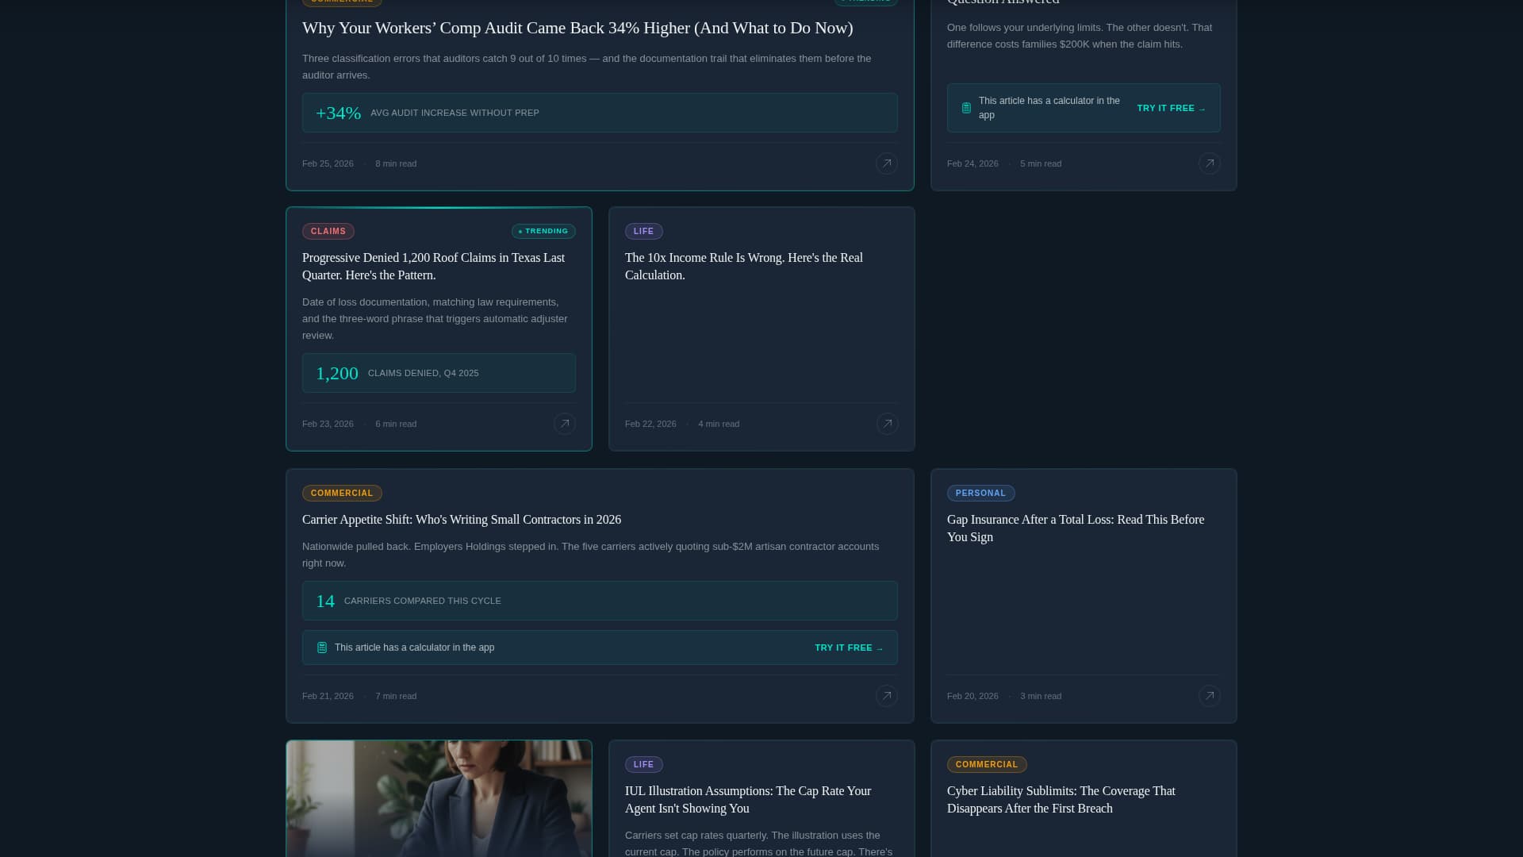Click 'Date of loss documentation' summary text
Viewport: 1523px width, 857px height.
click(x=435, y=319)
